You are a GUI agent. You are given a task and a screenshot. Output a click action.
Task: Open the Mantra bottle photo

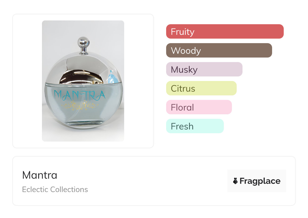(x=83, y=81)
